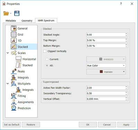Step the Secondary Transparency spinner arrows

126,93
